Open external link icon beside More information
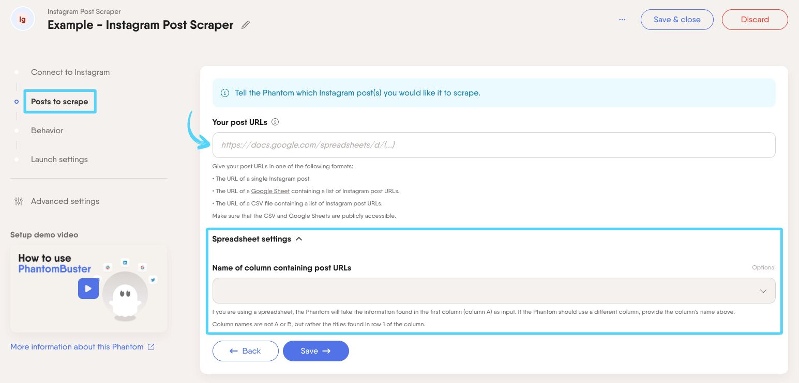This screenshot has height=383, width=799. click(151, 347)
